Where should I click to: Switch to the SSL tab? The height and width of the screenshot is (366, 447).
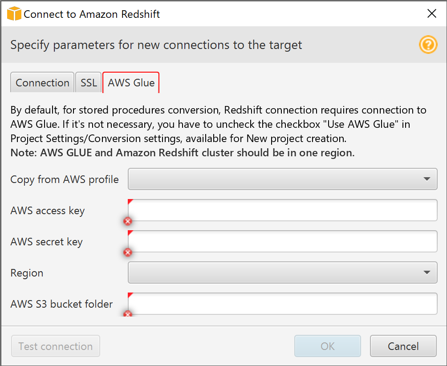[x=89, y=83]
